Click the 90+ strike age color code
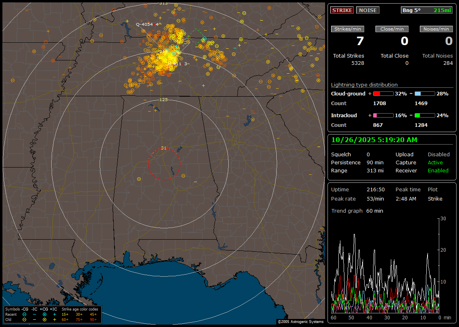This screenshot has height=327, width=459. [93, 319]
